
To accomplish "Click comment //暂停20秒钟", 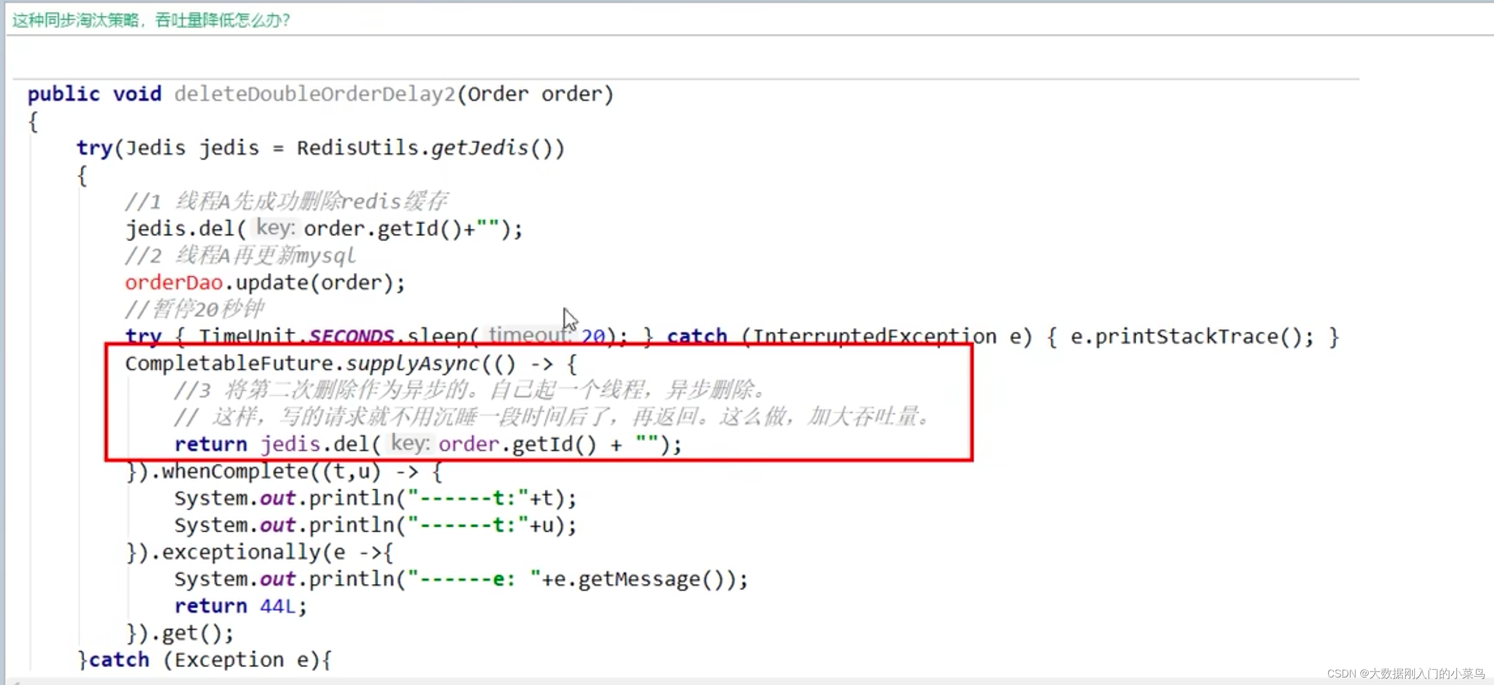I will click(195, 309).
